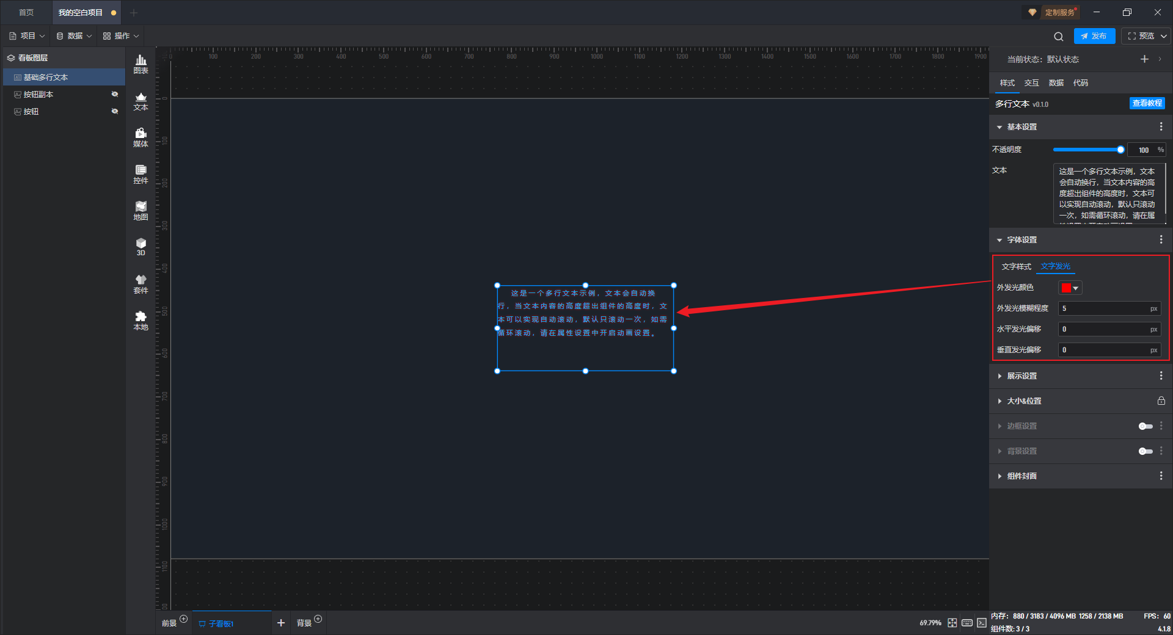The width and height of the screenshot is (1173, 635).
Task: Open the 地图 map component library
Action: pyautogui.click(x=141, y=211)
